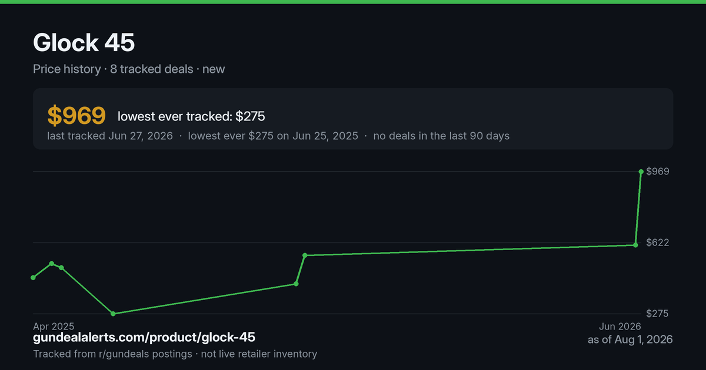The image size is (706, 370).
Task: Click 'Price history · 8 tracked deals' subtitle
Action: click(x=113, y=69)
